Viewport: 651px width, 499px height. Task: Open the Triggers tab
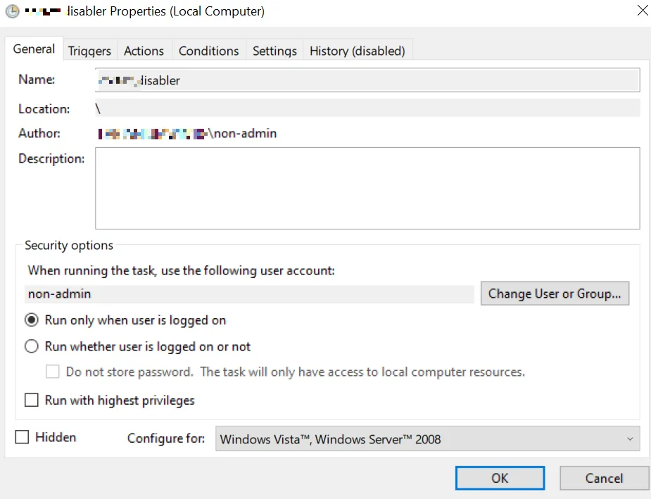coord(89,51)
